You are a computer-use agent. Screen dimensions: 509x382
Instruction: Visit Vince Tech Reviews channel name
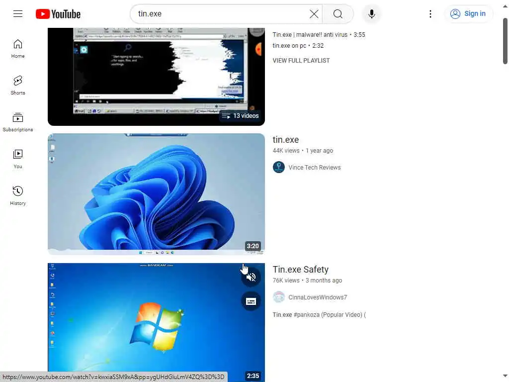pyautogui.click(x=315, y=168)
